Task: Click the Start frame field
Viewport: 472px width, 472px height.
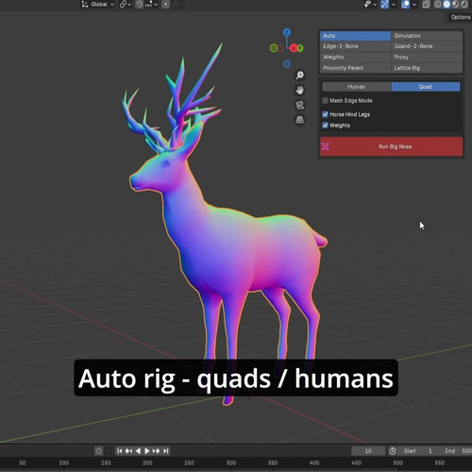Action: [419, 451]
